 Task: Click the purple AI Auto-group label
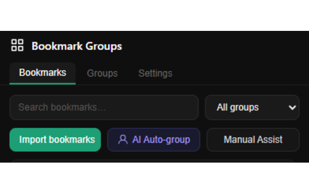coord(161,139)
